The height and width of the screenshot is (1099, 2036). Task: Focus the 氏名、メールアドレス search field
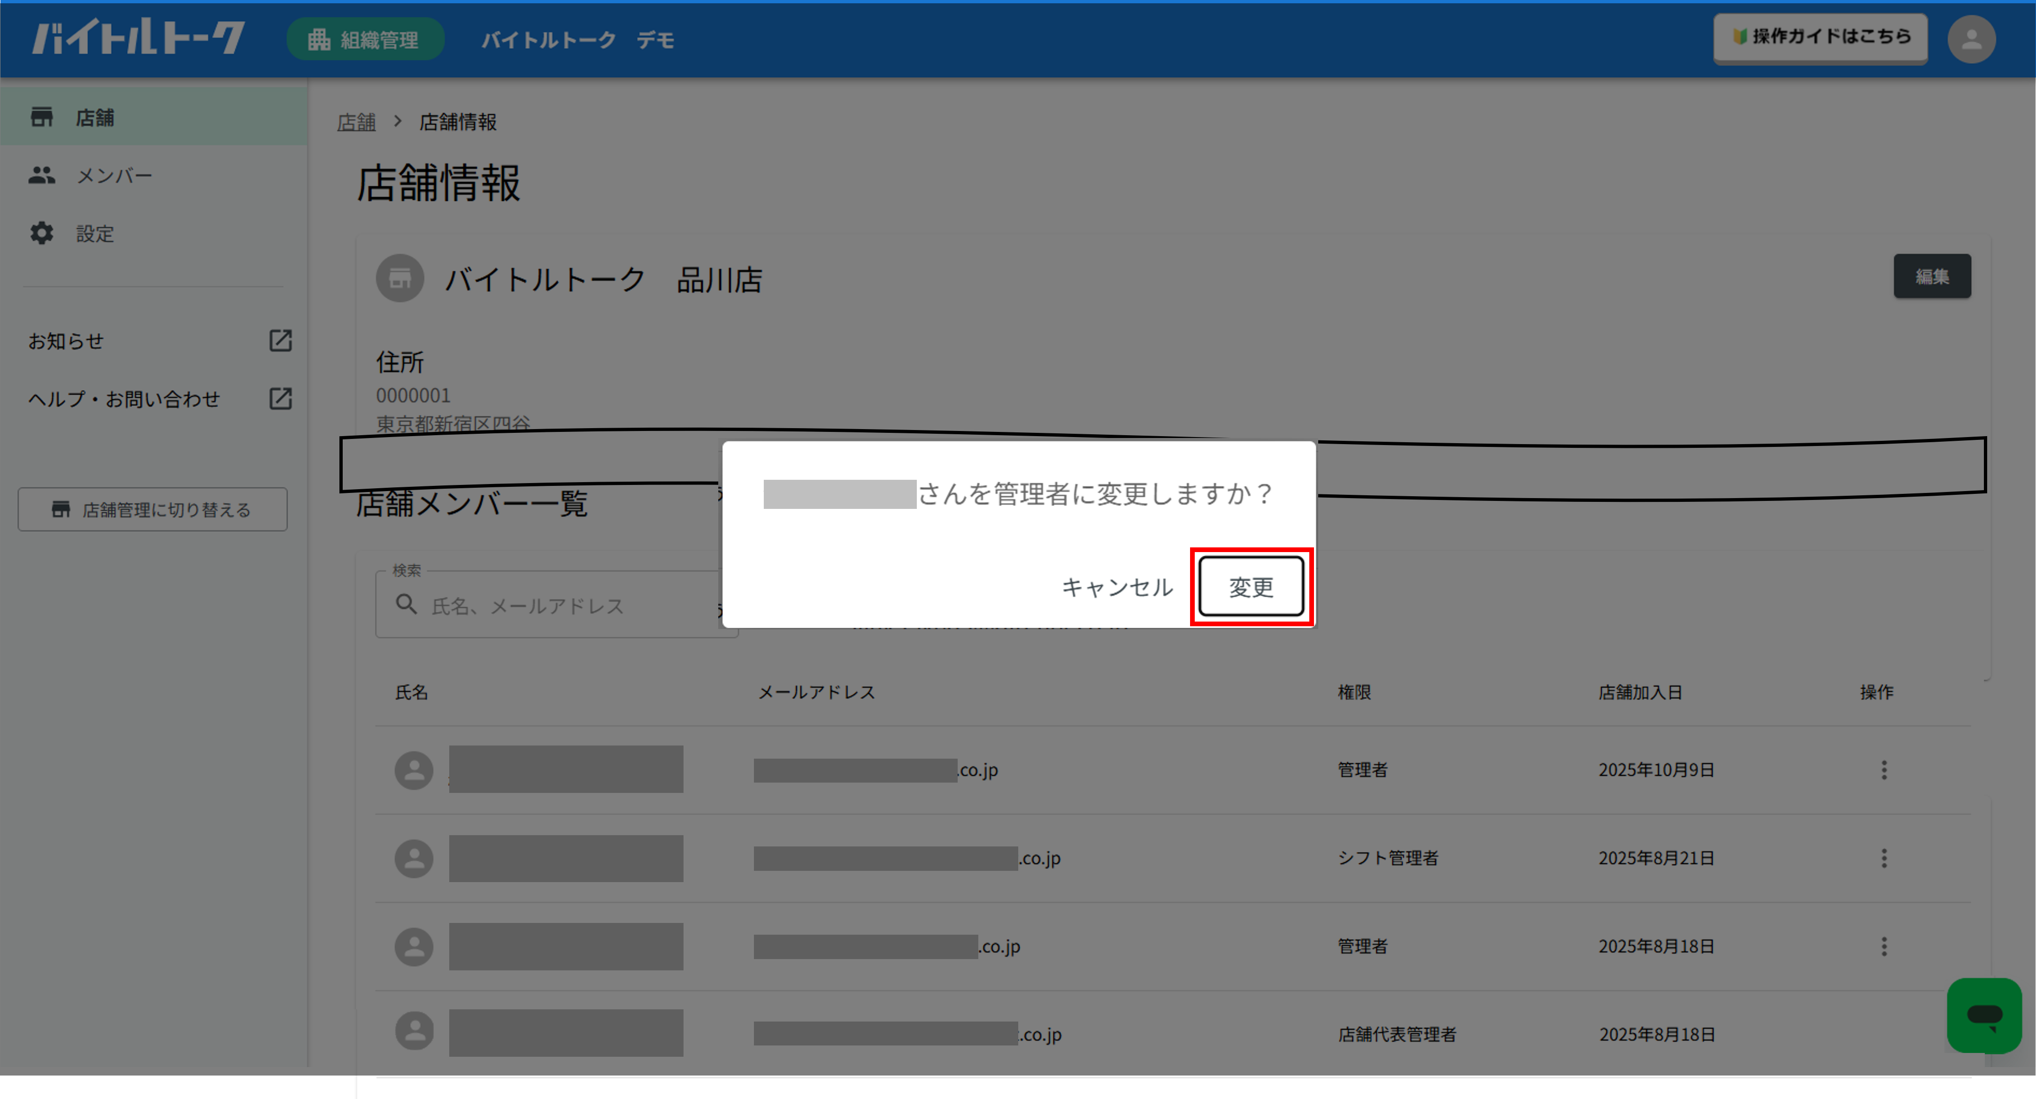[556, 605]
